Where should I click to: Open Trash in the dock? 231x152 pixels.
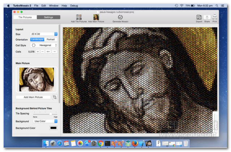(186, 143)
